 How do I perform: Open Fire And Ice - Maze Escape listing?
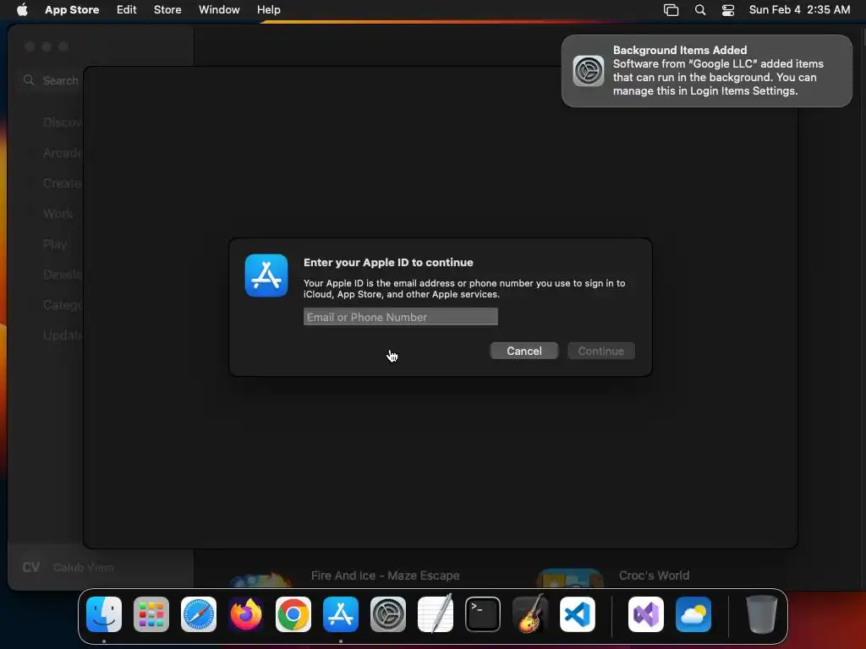pos(385,575)
